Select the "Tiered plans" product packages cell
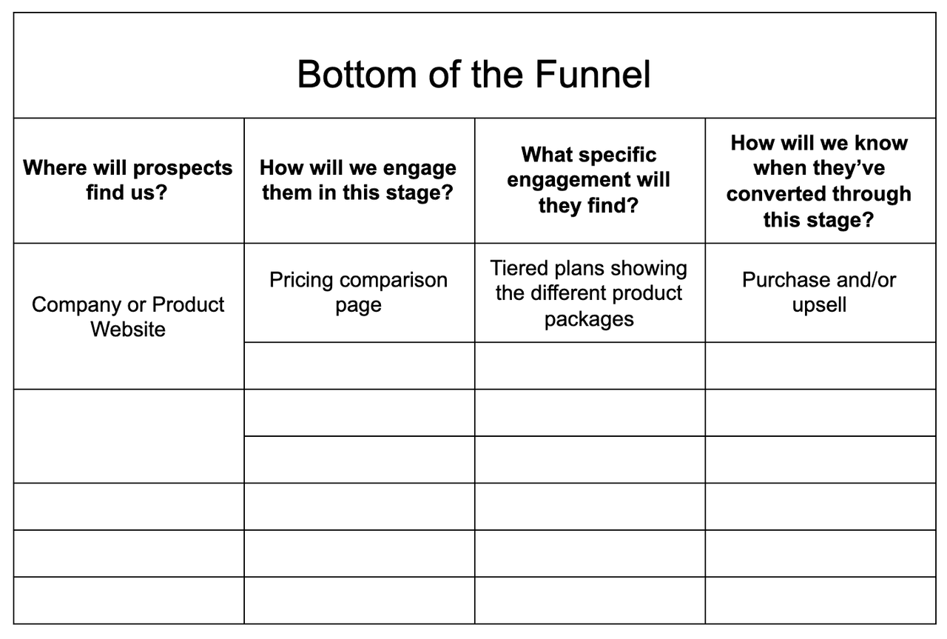Image resolution: width=947 pixels, height=639 pixels. (x=589, y=292)
